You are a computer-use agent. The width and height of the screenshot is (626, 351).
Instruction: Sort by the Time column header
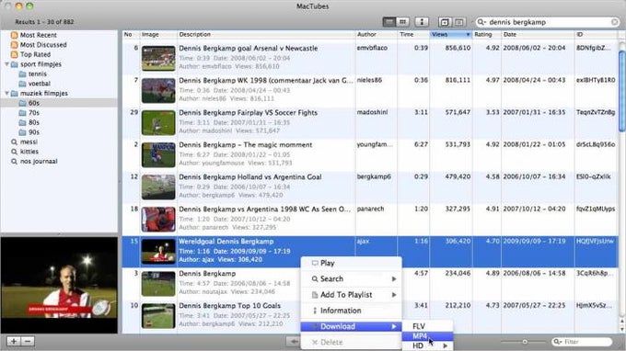click(413, 35)
